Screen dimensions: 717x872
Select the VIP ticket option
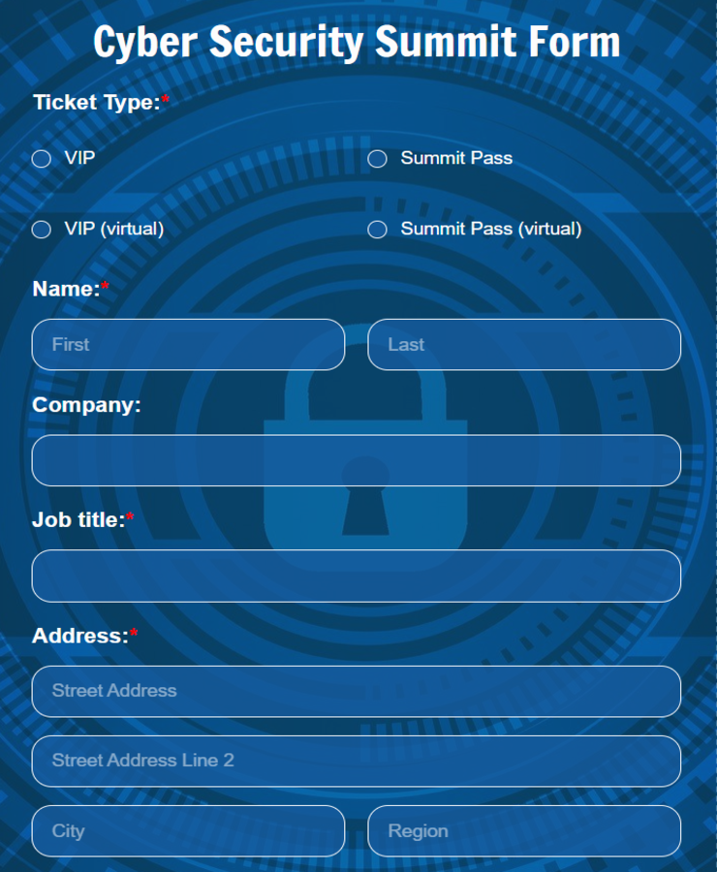[41, 158]
